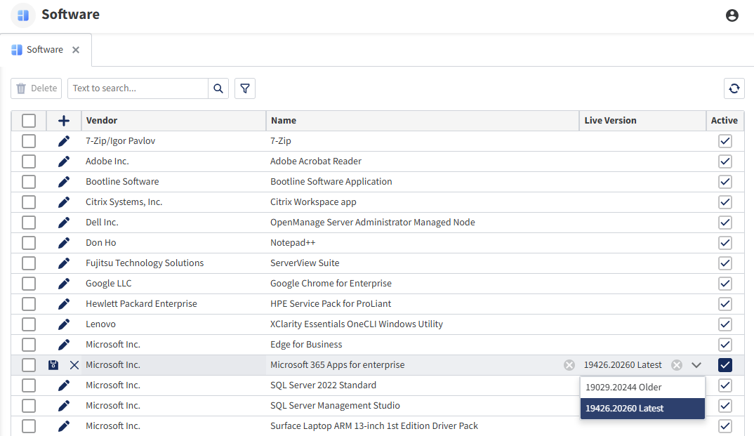This screenshot has width=754, height=436.
Task: Uncheck Active for Microsoft 365 Apps
Action: point(725,365)
